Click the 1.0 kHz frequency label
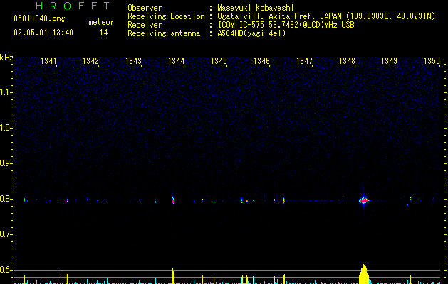This screenshot has width=448, height=284. click(6, 128)
